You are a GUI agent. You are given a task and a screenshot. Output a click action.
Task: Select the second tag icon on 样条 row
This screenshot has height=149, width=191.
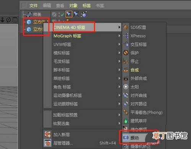pyautogui.click(x=76, y=14)
